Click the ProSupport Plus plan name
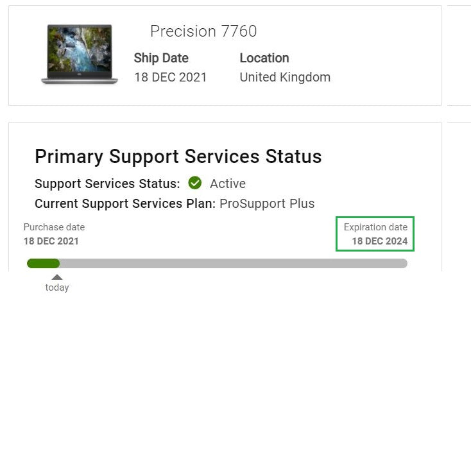This screenshot has width=471, height=471. click(x=267, y=203)
